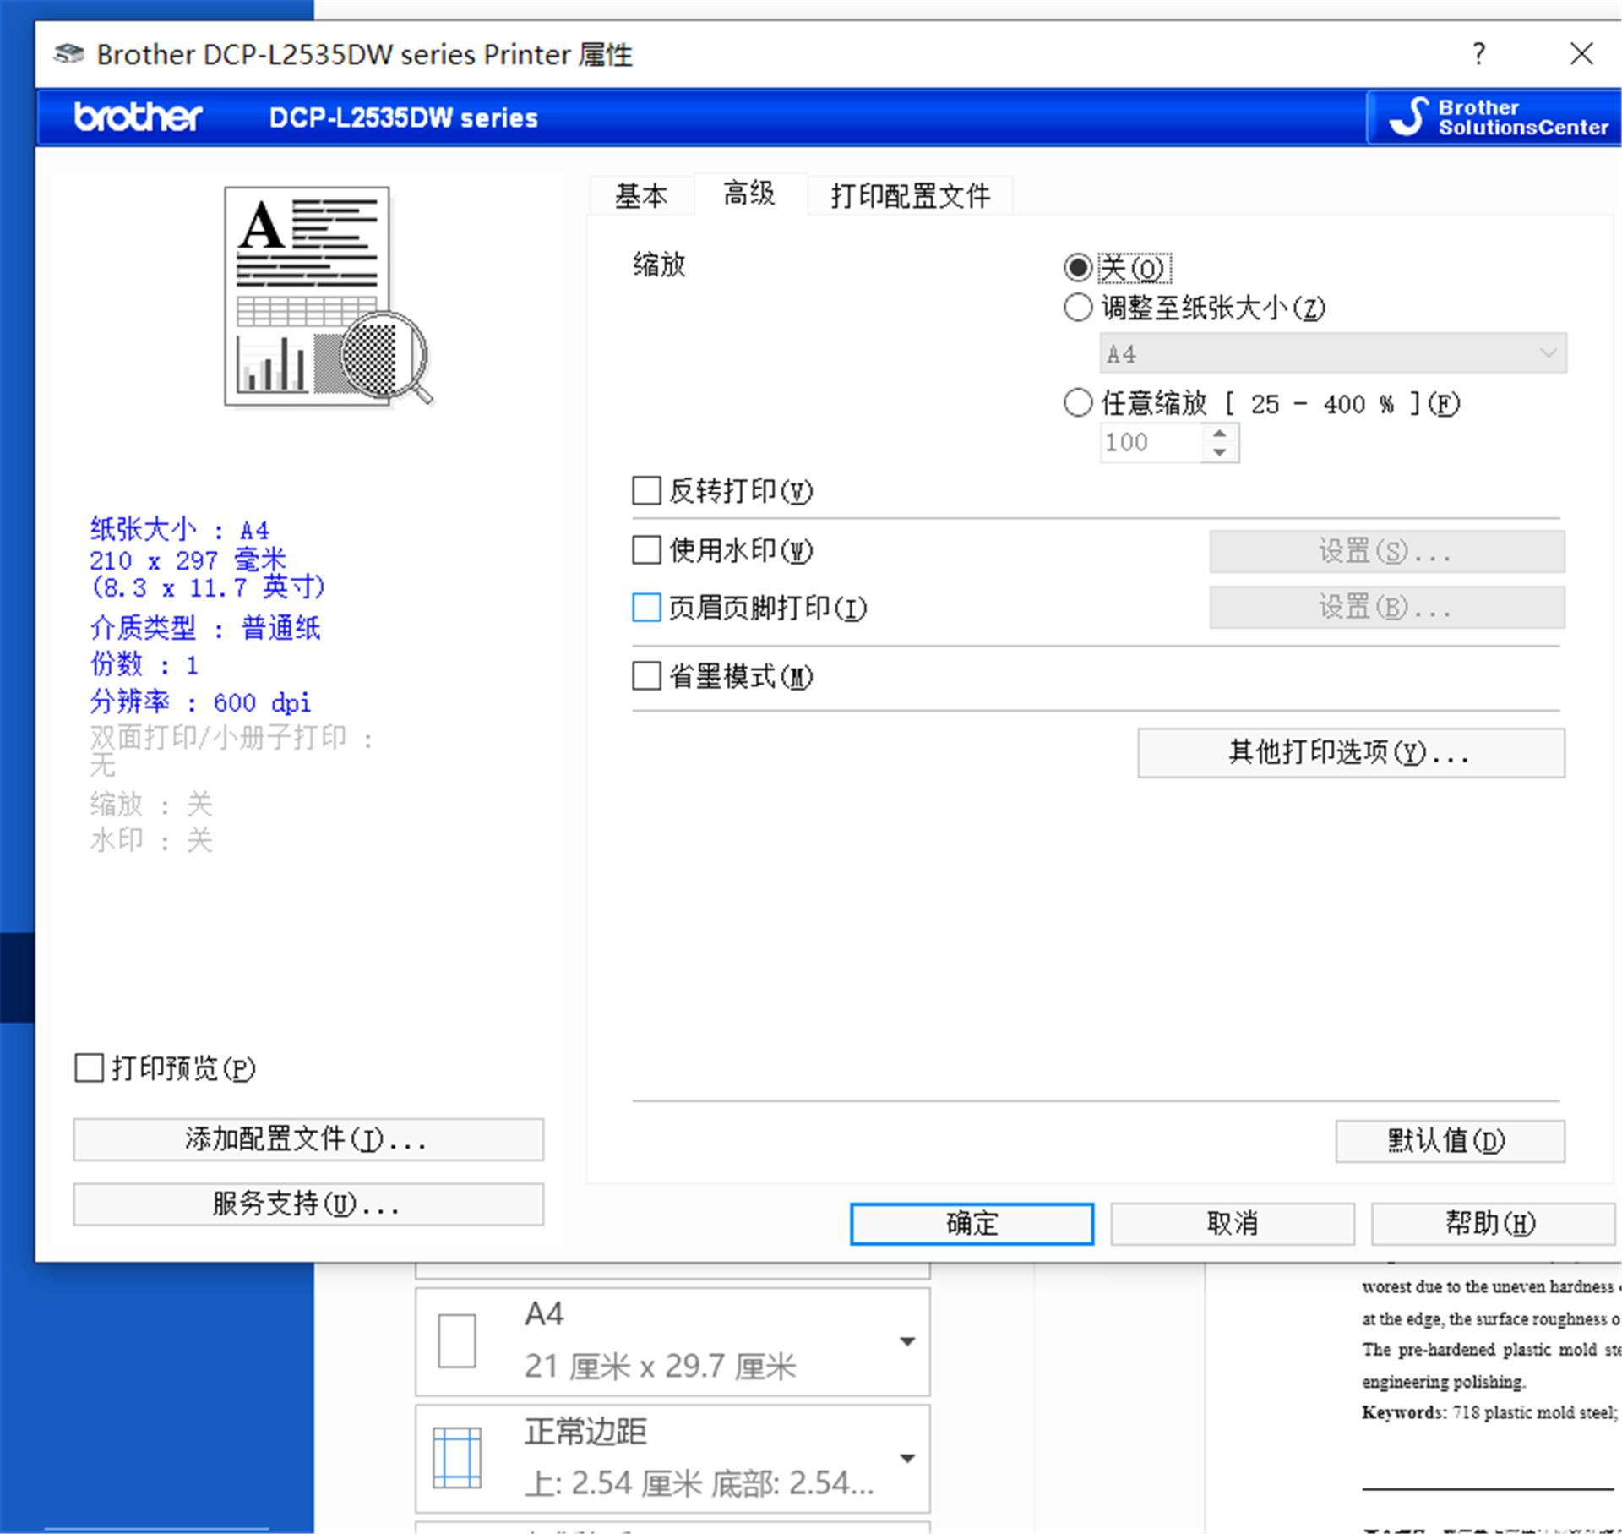The image size is (1622, 1534).
Task: Enable 省墨模式 toner save mode
Action: tap(645, 676)
